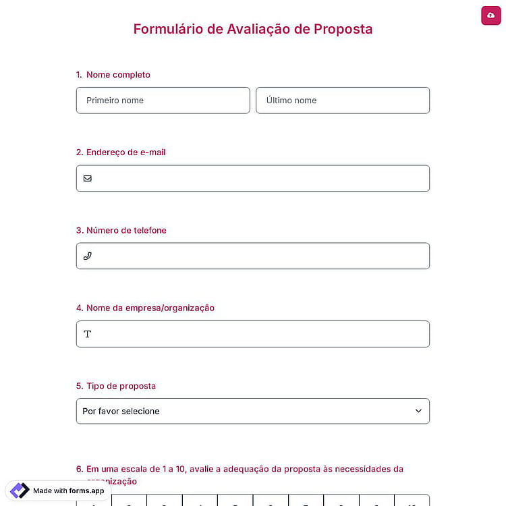Screen dimensions: 506x506
Task: Select the tenth cell of the rating scale
Action: (x=412, y=500)
